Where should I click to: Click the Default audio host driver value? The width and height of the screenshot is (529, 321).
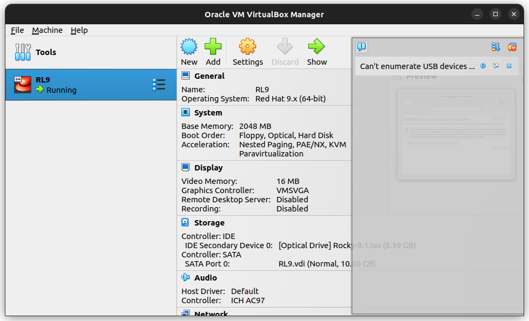[245, 291]
